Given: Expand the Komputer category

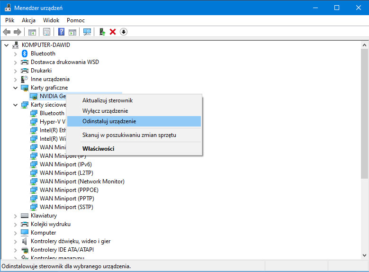Looking at the screenshot, I should [15, 233].
